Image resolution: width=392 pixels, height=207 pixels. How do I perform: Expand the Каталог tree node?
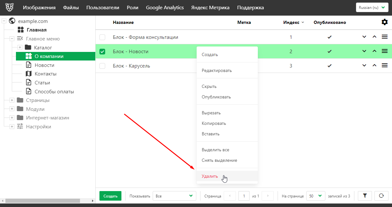tap(20, 47)
